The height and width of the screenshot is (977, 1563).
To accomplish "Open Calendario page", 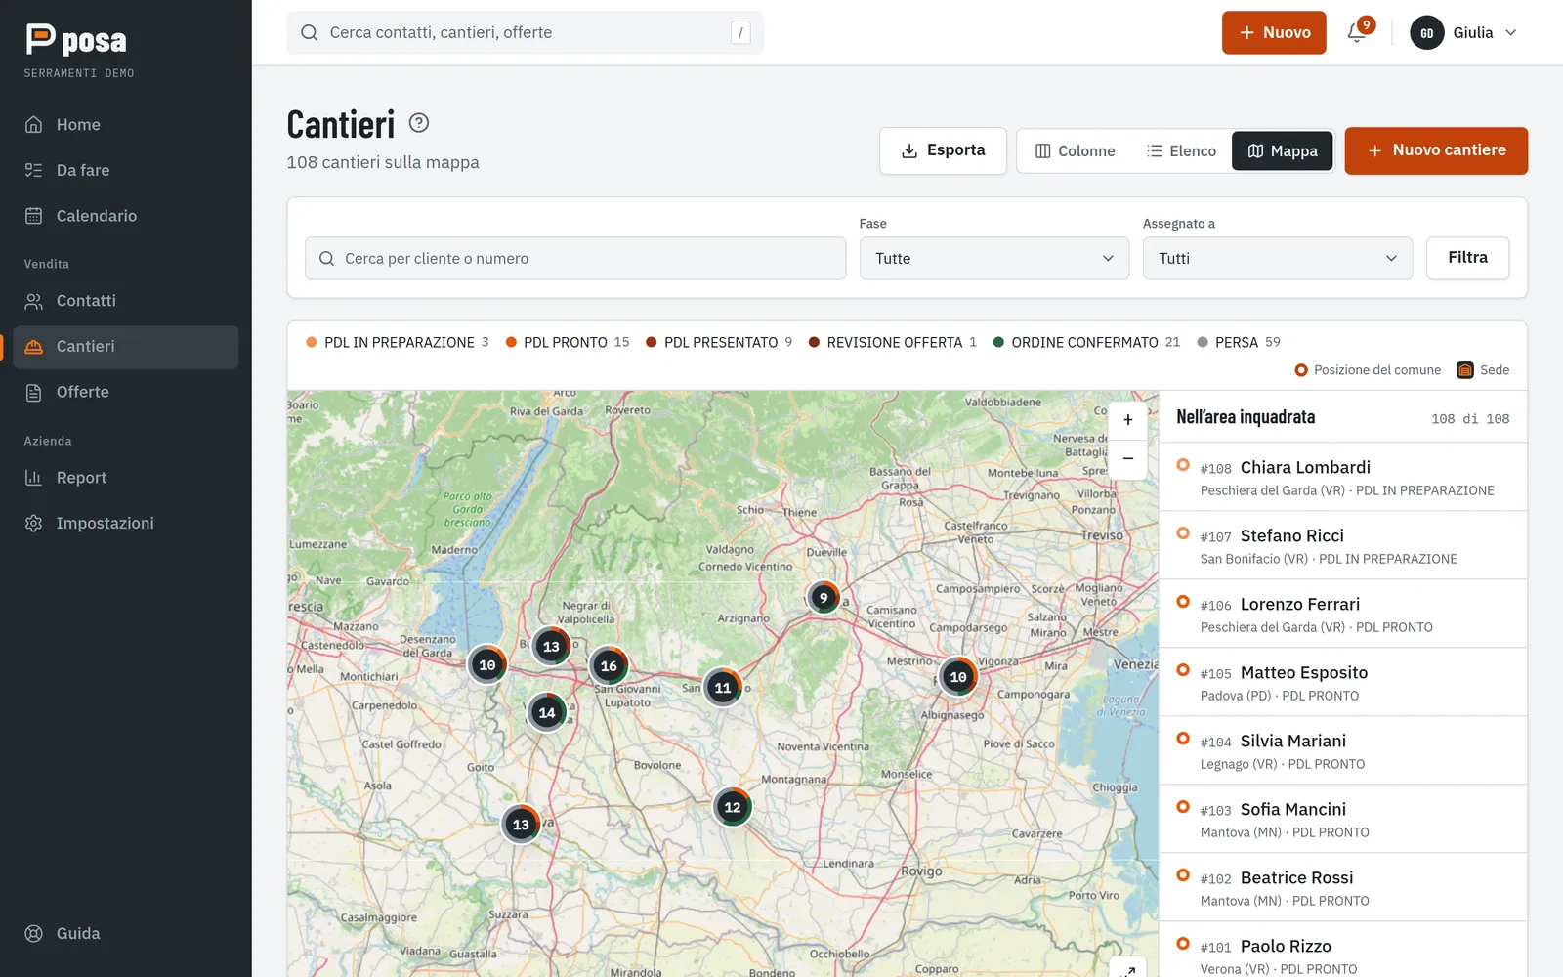I will [126, 216].
